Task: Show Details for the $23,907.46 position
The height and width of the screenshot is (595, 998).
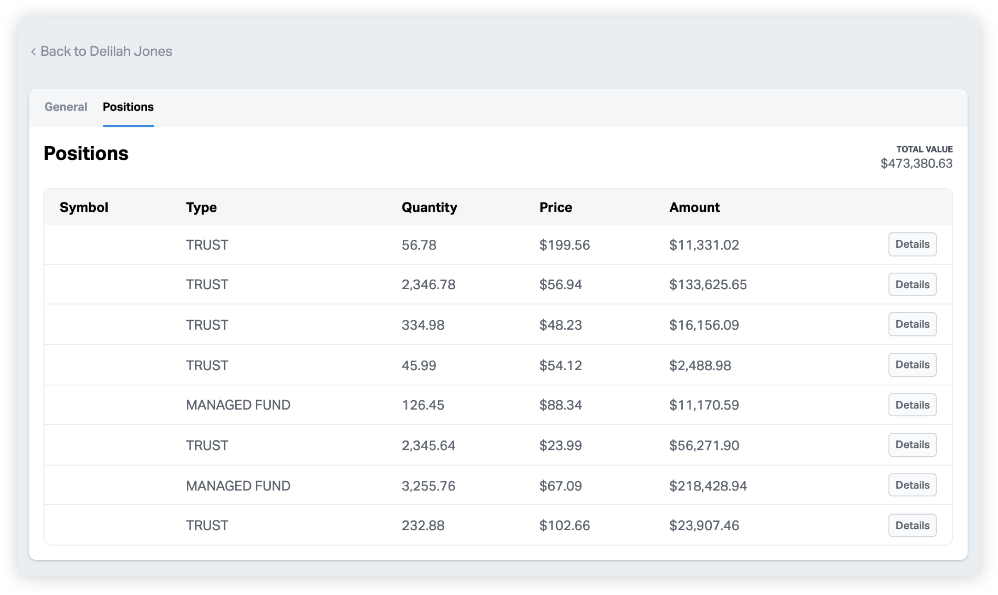Action: click(912, 525)
